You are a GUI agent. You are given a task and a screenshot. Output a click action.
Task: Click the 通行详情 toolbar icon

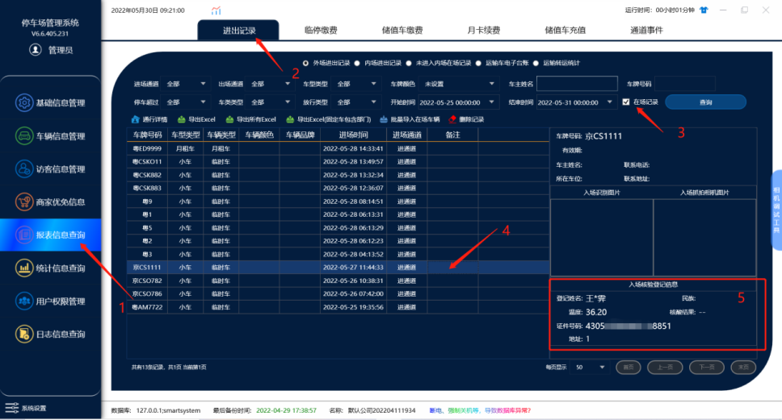point(135,119)
